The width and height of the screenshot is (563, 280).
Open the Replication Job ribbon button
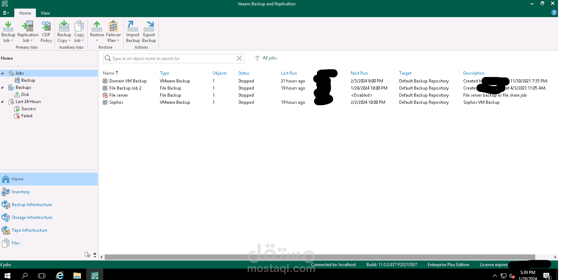pyautogui.click(x=28, y=32)
